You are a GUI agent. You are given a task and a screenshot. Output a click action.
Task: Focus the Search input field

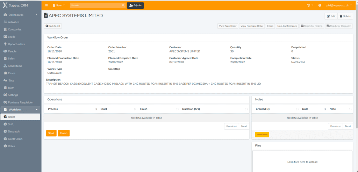(x=96, y=5)
